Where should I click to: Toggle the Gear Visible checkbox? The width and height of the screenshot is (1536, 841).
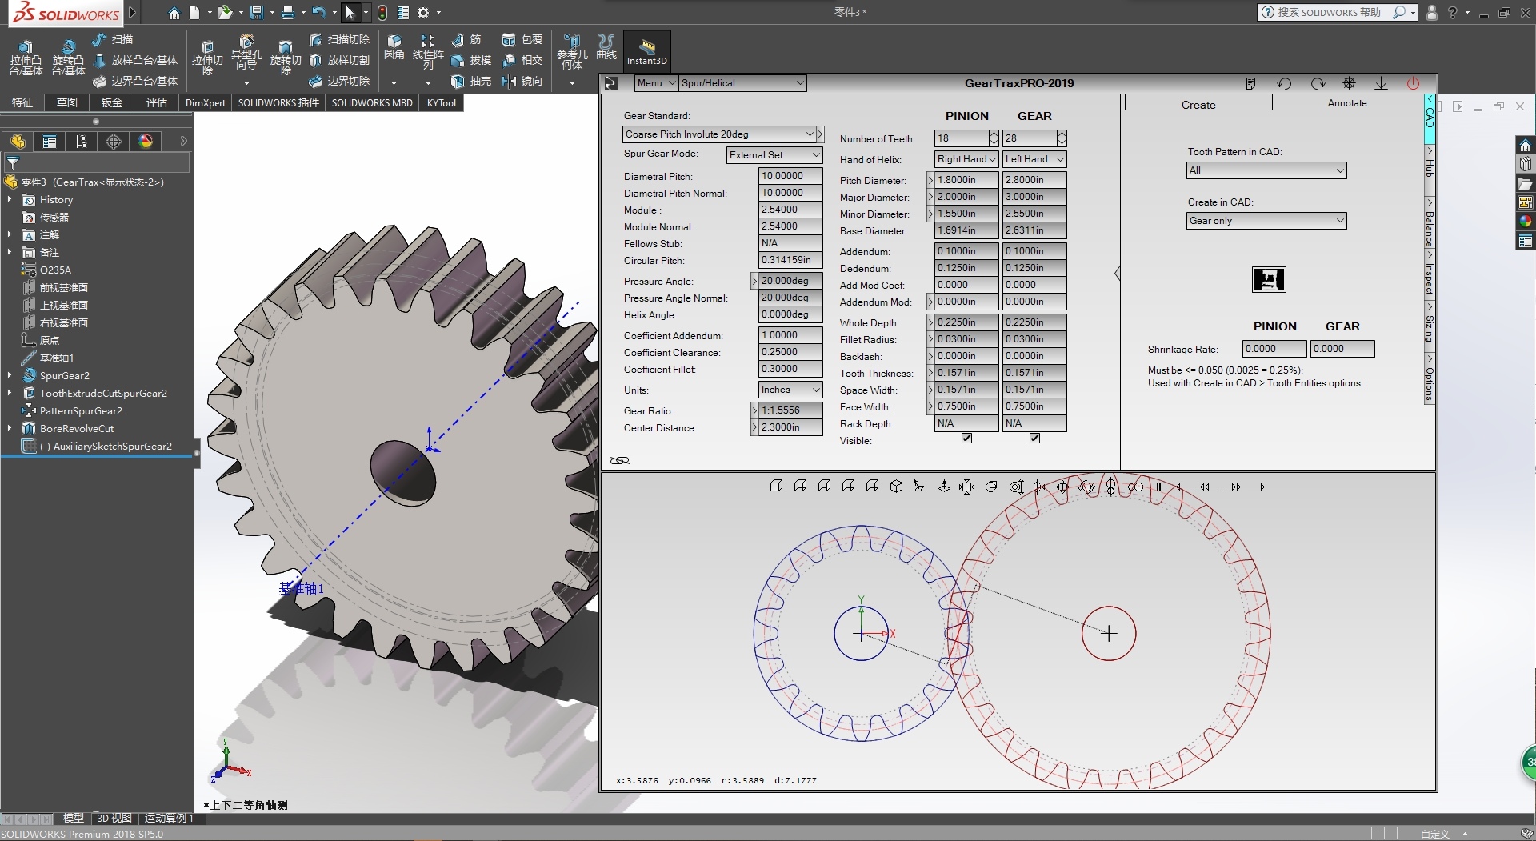(x=1034, y=439)
